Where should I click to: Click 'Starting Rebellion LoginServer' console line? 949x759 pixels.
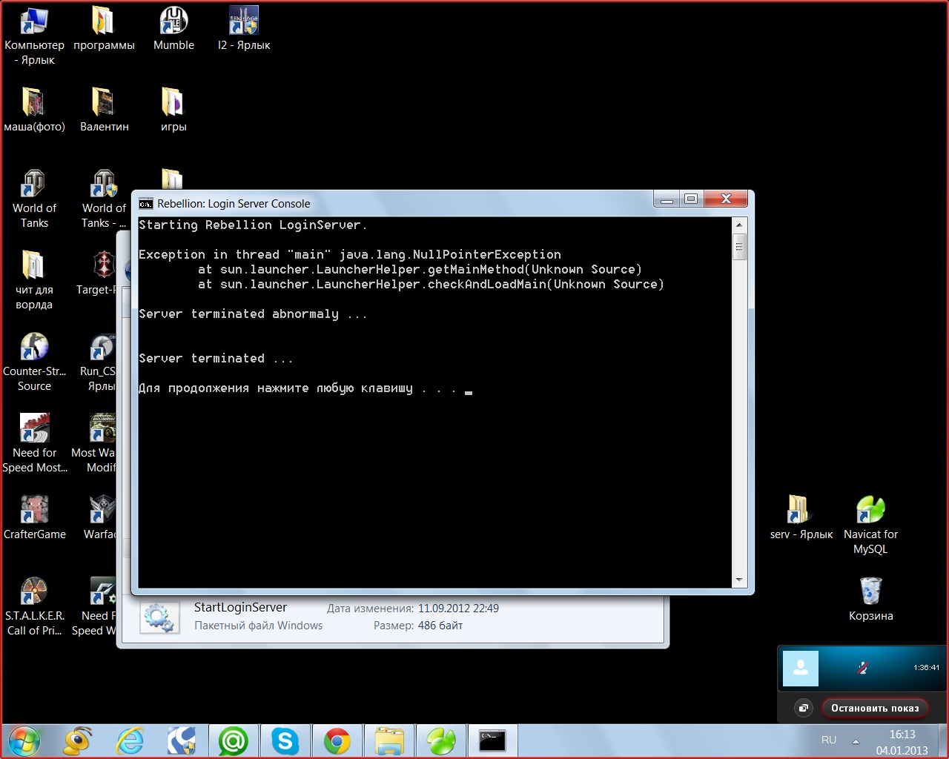point(253,225)
